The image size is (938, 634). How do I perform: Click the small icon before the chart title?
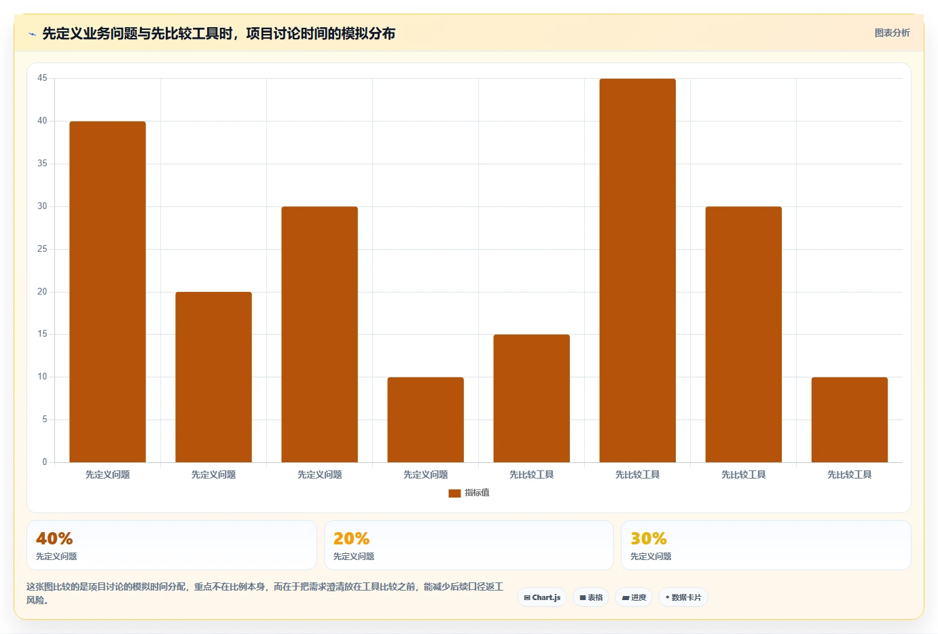tap(32, 34)
